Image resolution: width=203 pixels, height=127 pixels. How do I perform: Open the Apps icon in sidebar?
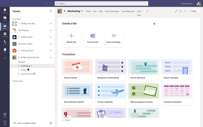point(5,115)
